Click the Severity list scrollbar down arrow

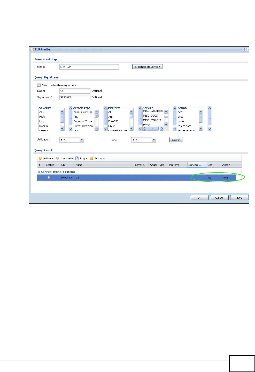point(62,129)
